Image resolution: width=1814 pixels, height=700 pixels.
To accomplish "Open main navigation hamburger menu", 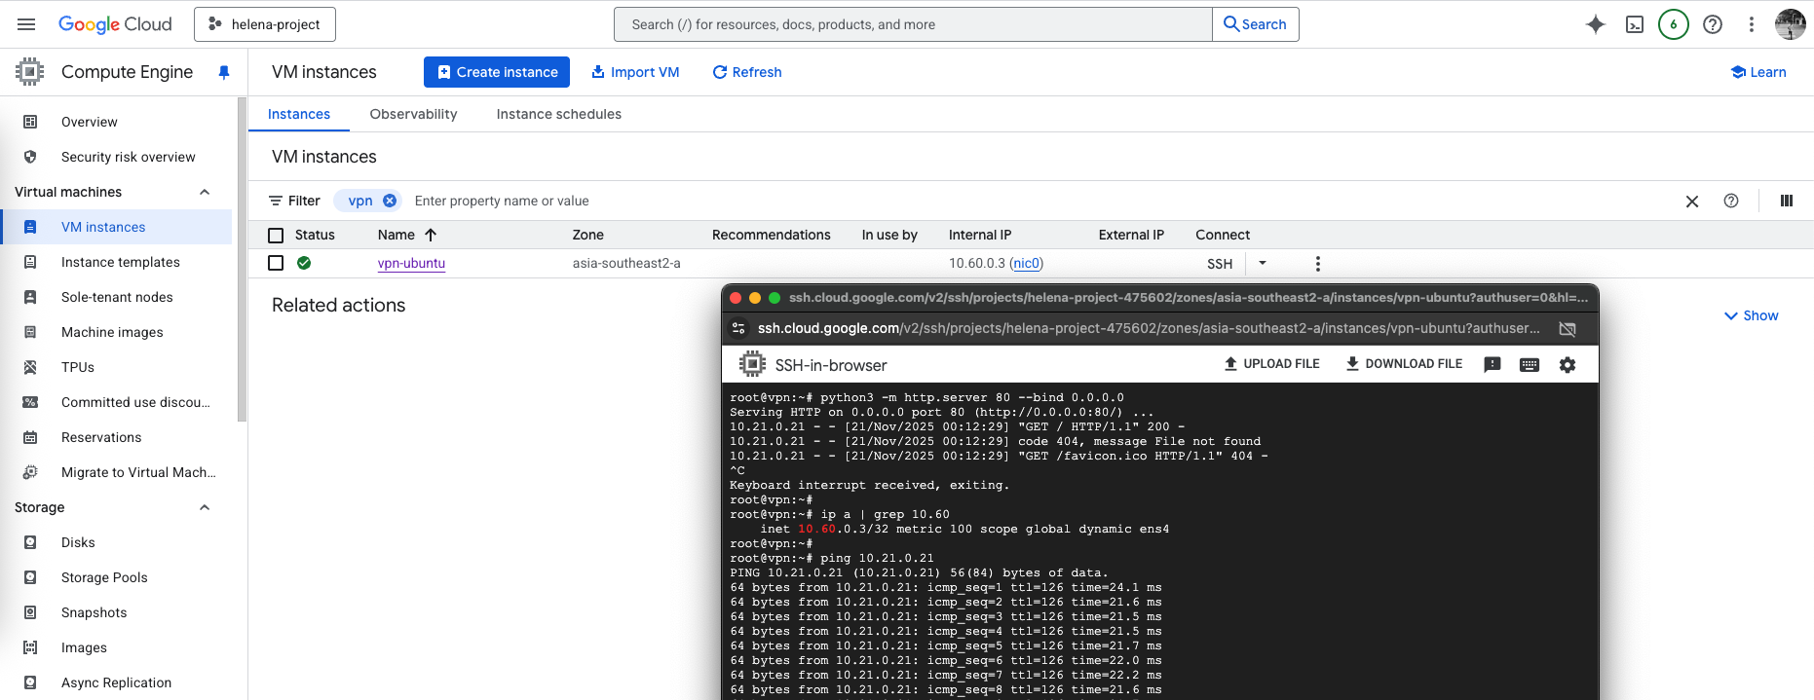I will tap(26, 24).
